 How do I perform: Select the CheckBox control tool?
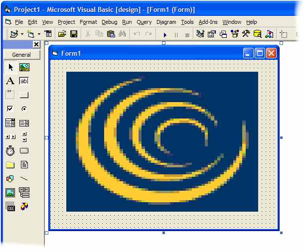pos(10,109)
